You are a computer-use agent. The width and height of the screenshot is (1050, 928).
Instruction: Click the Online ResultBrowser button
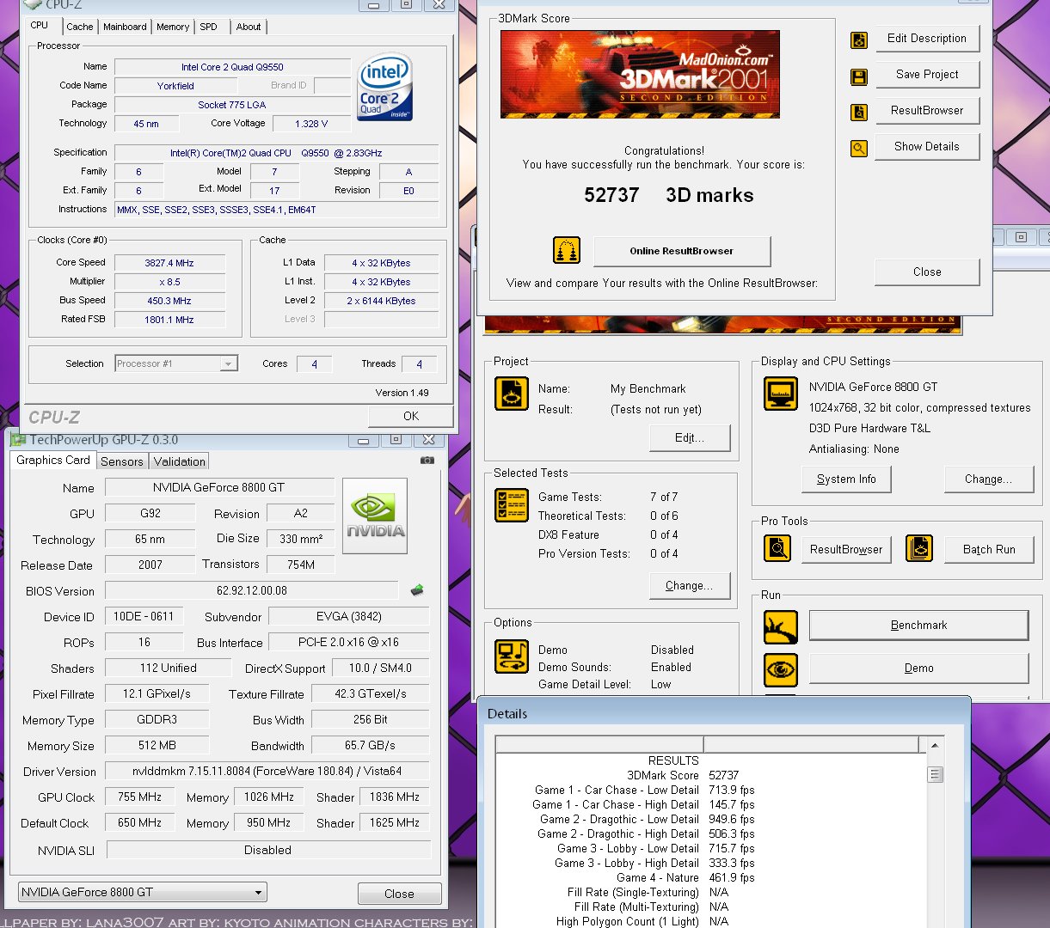[682, 251]
